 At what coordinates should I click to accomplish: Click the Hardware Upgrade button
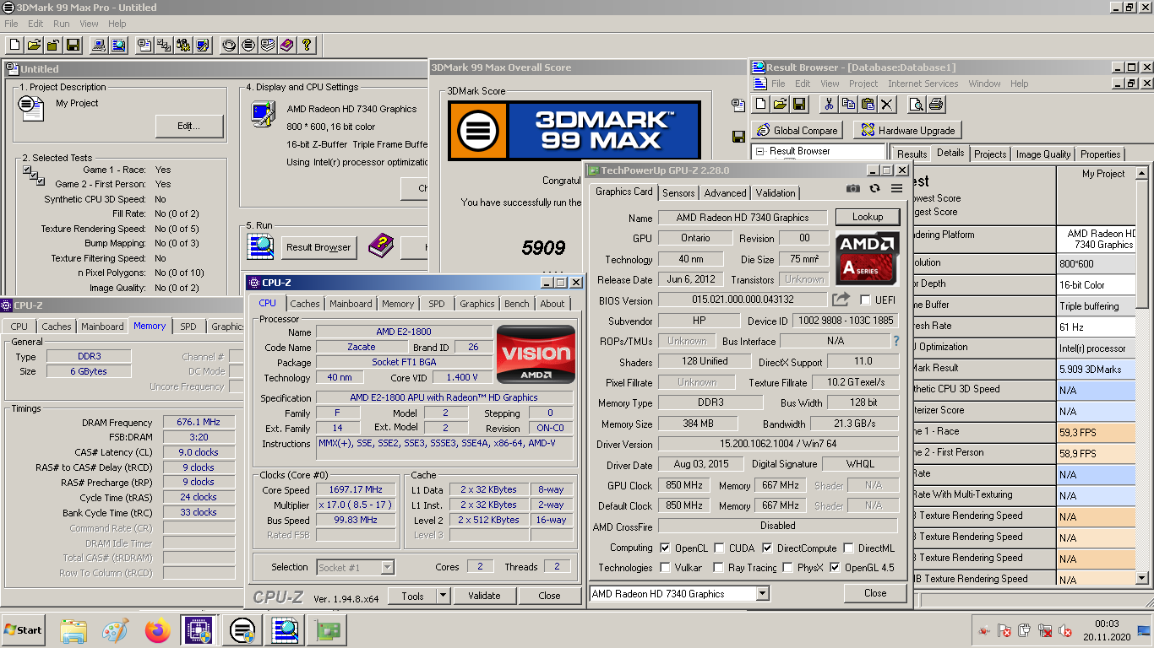tap(907, 130)
